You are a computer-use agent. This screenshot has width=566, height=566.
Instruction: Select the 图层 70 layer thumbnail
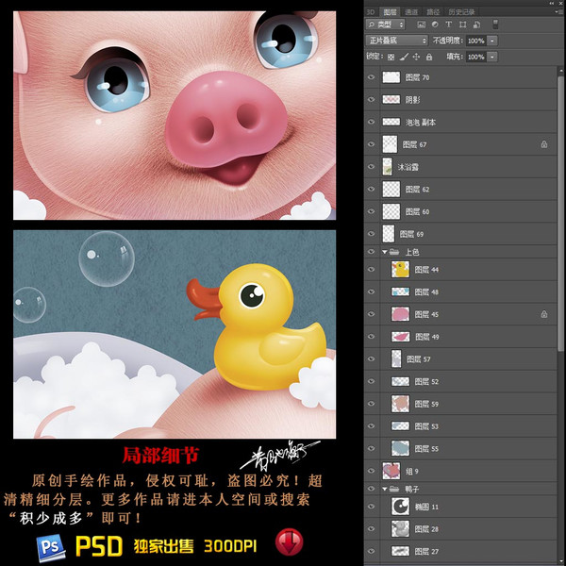[391, 77]
